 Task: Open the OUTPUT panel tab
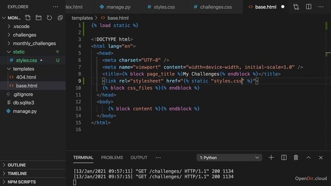139,158
